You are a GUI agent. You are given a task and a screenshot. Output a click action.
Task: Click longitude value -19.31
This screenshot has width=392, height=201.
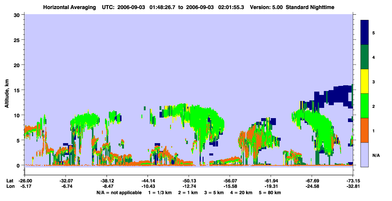point(271,186)
